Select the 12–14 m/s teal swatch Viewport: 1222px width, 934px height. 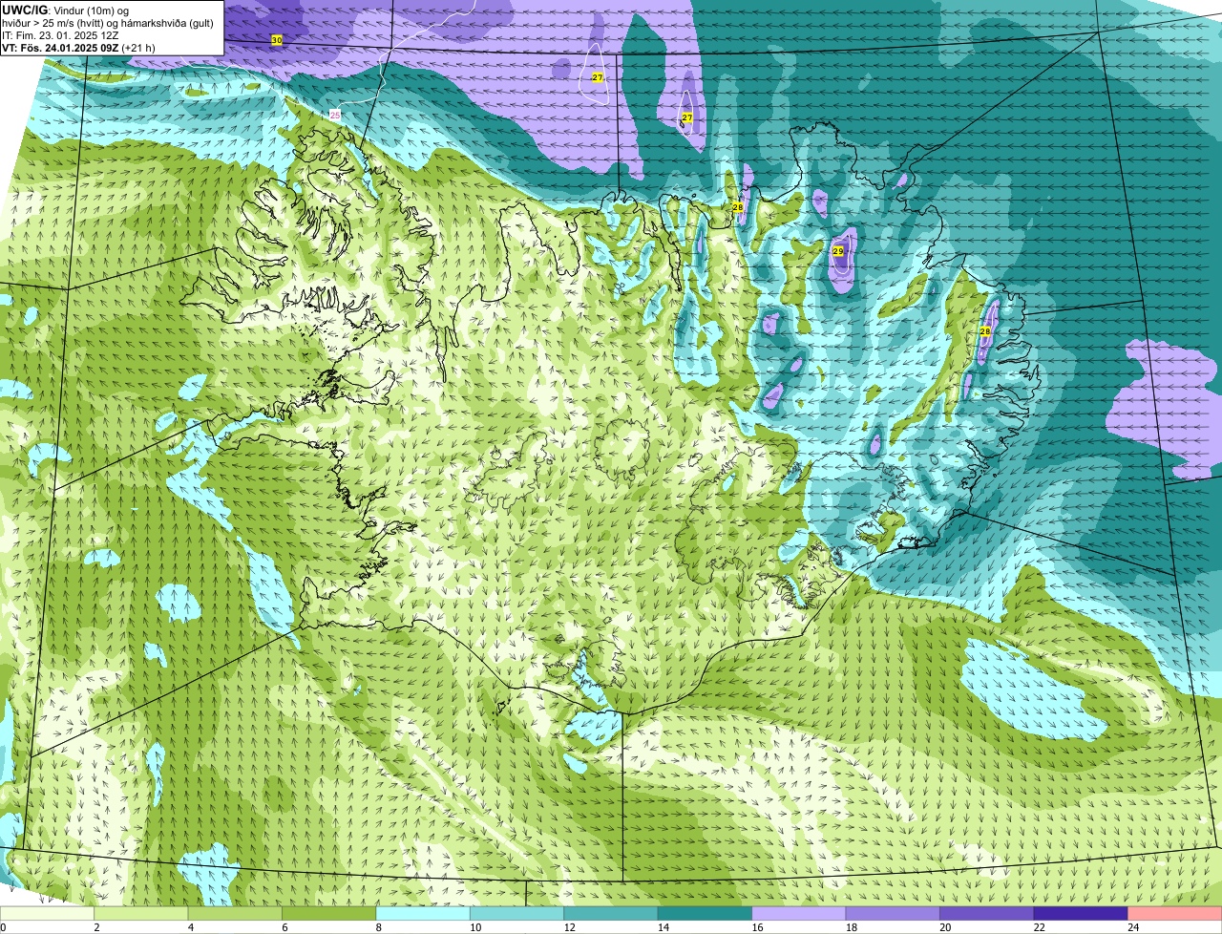[611, 913]
